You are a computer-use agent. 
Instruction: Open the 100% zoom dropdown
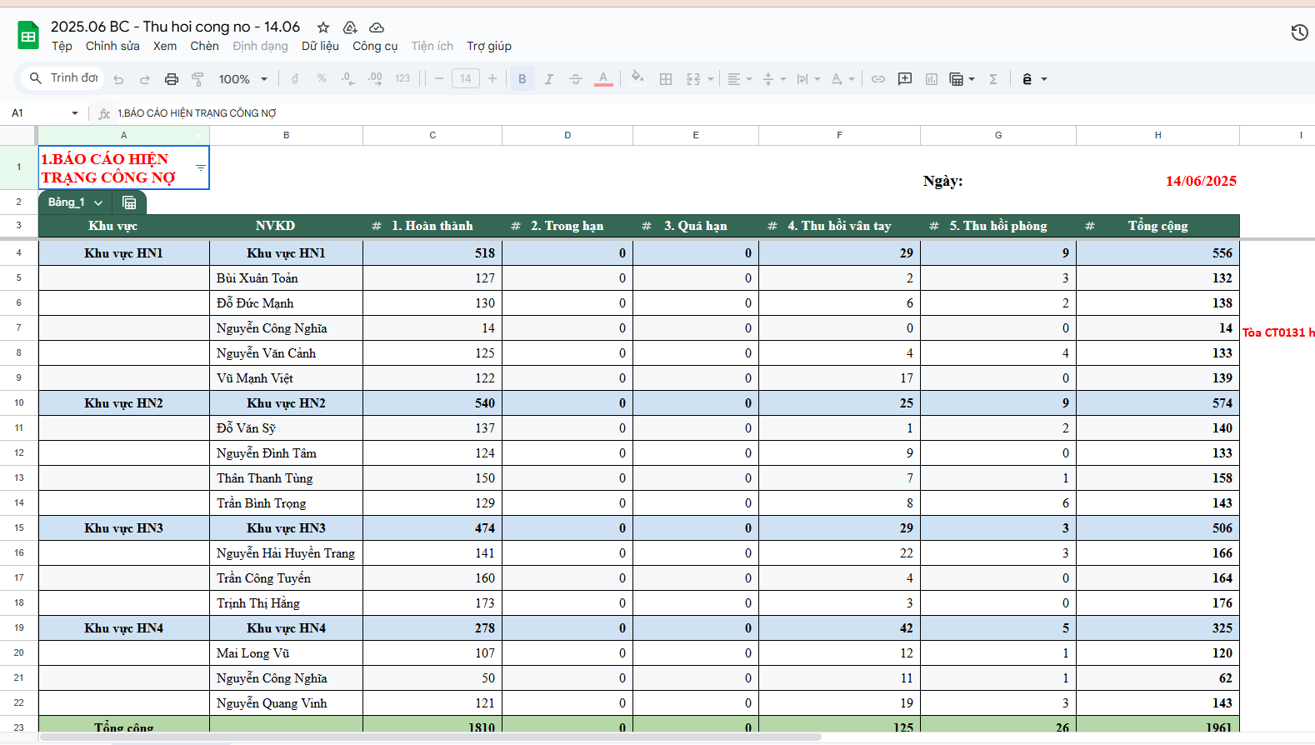tap(242, 79)
